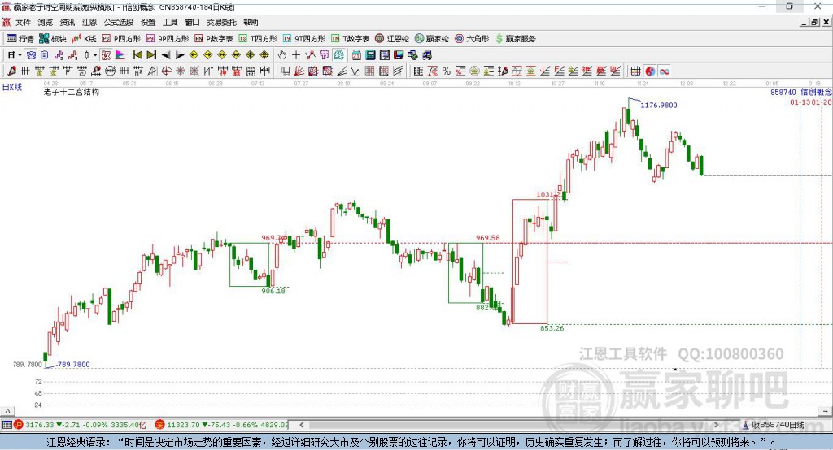Viewport: 833px width, 450px height.
Task: Jump to first bar icon
Action: (137, 55)
